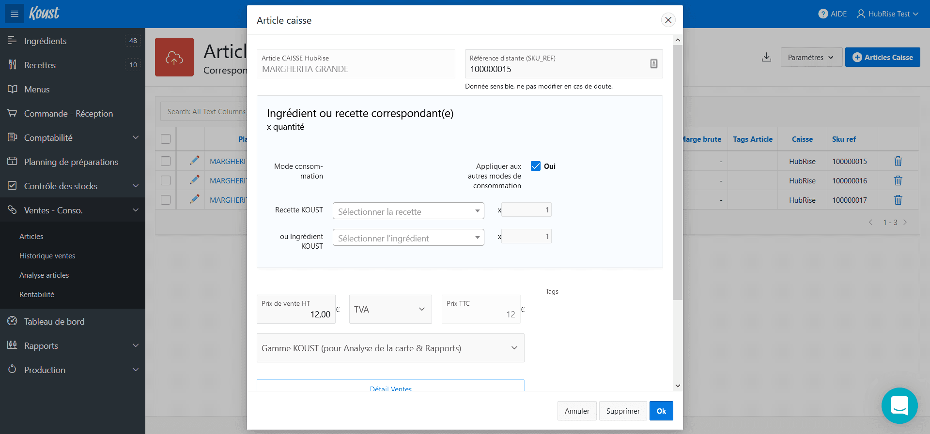Screen dimensions: 930x434
Task: Open the Sélectionner la recette dropdown
Action: (x=408, y=211)
